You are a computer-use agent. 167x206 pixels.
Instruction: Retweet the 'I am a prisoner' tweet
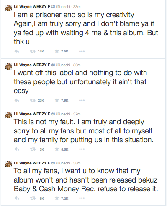coord(33,51)
